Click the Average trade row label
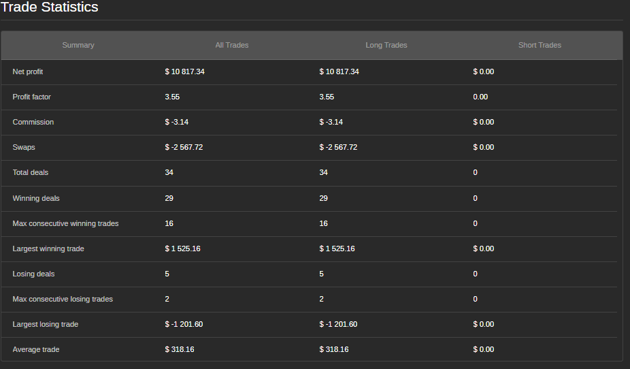Image resolution: width=630 pixels, height=369 pixels. [x=36, y=349]
